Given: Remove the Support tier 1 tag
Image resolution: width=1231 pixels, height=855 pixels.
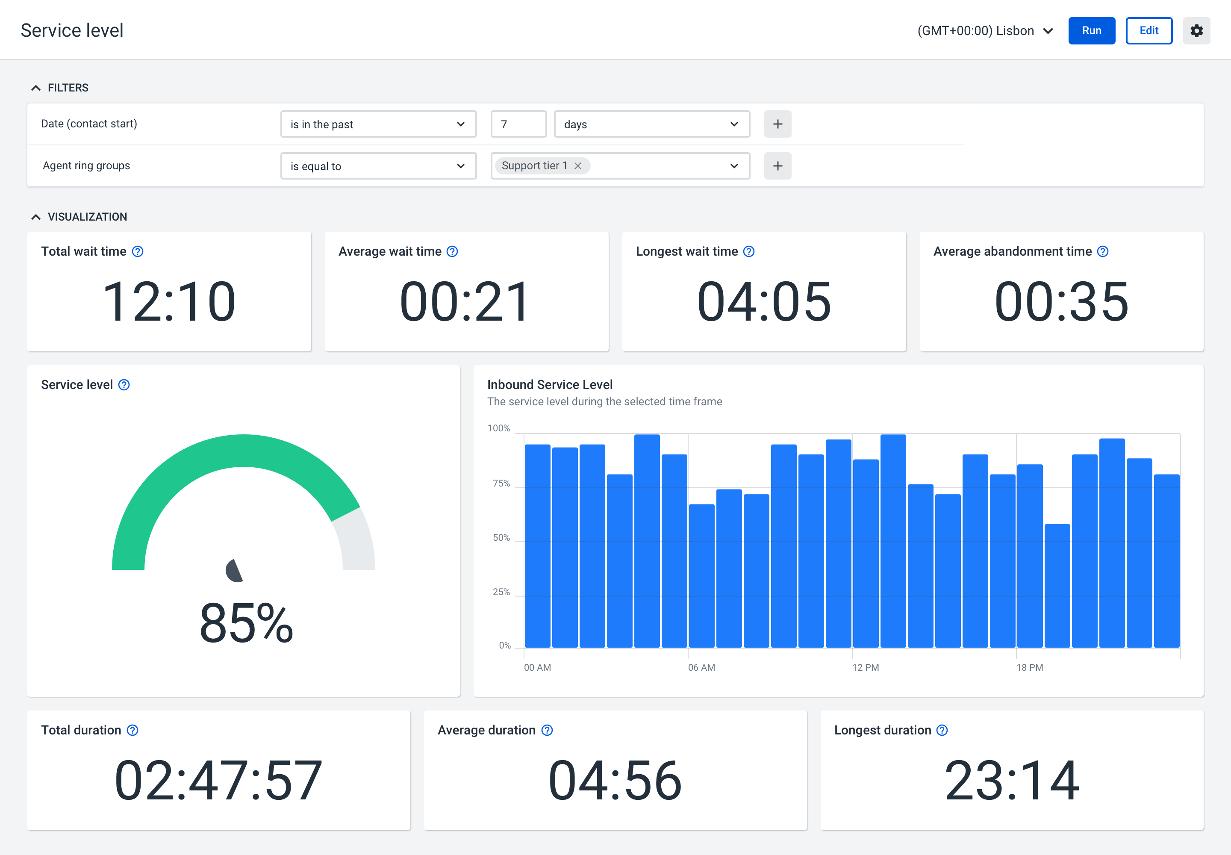Looking at the screenshot, I should tap(578, 166).
